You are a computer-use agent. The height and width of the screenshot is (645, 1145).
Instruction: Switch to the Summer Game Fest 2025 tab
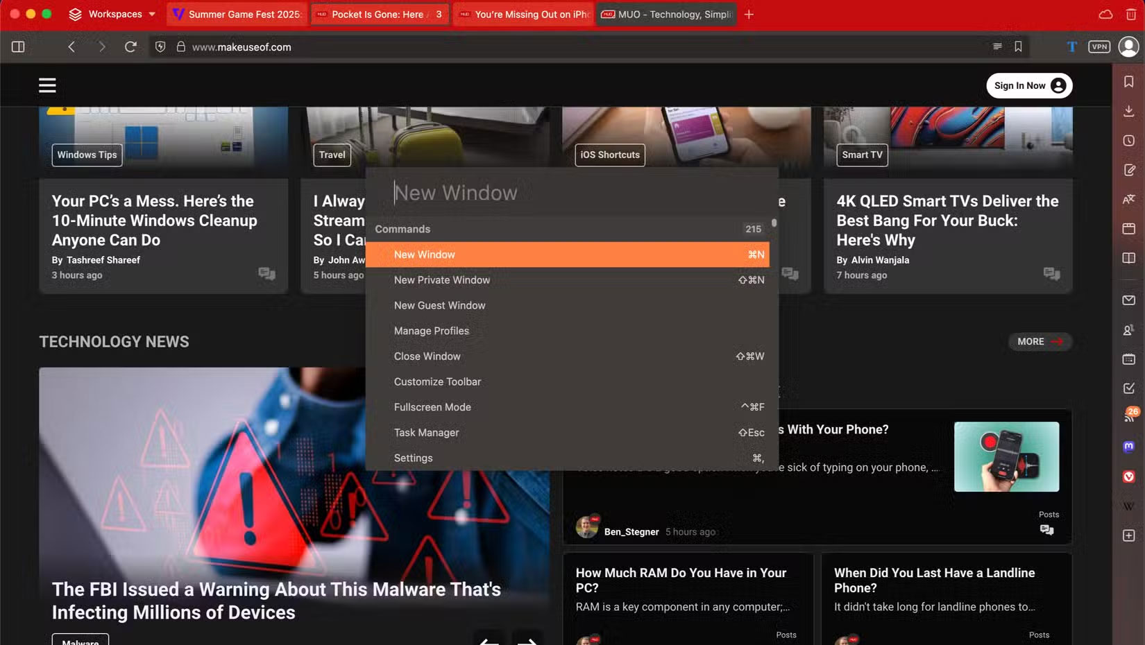coord(237,14)
